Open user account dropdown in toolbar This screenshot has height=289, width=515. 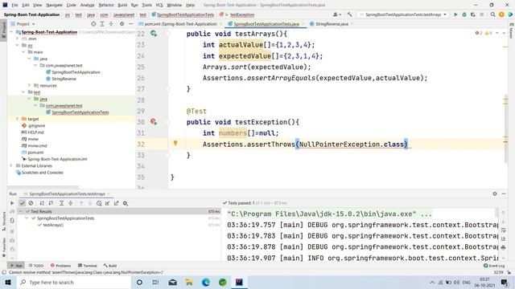[x=337, y=14]
